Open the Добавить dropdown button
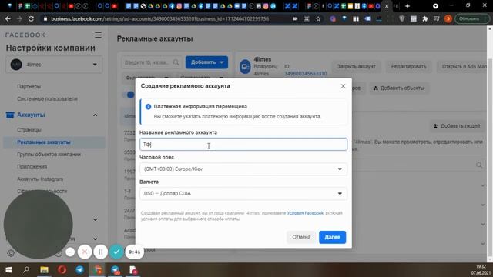 (x=206, y=62)
